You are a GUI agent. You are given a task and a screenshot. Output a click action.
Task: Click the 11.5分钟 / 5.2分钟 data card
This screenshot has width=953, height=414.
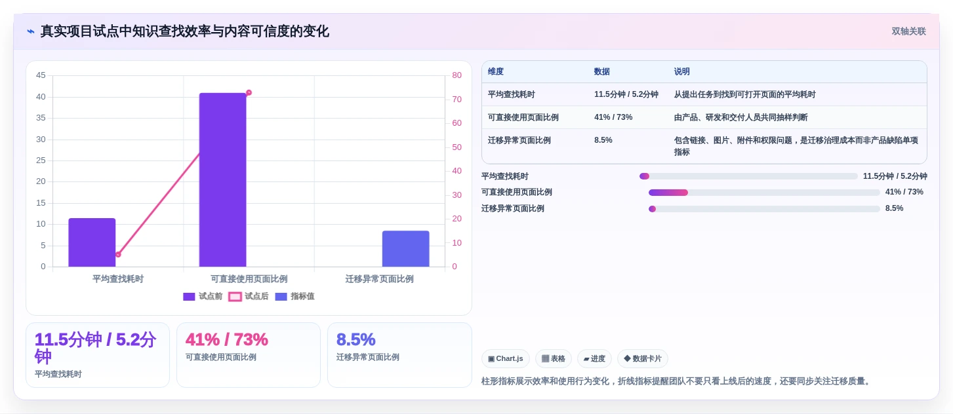click(98, 355)
